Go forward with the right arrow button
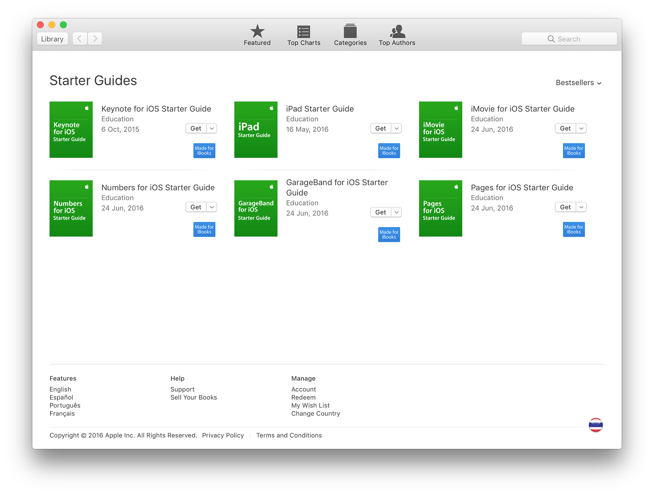The image size is (654, 495). coord(95,38)
